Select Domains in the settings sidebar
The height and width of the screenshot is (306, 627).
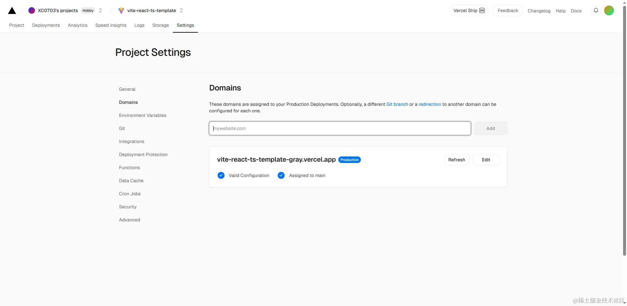coord(128,102)
